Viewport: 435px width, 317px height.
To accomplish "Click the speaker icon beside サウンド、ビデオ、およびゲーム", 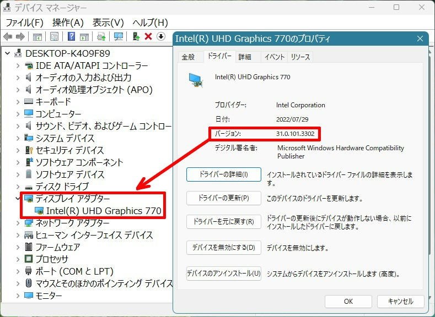I will click(x=29, y=126).
